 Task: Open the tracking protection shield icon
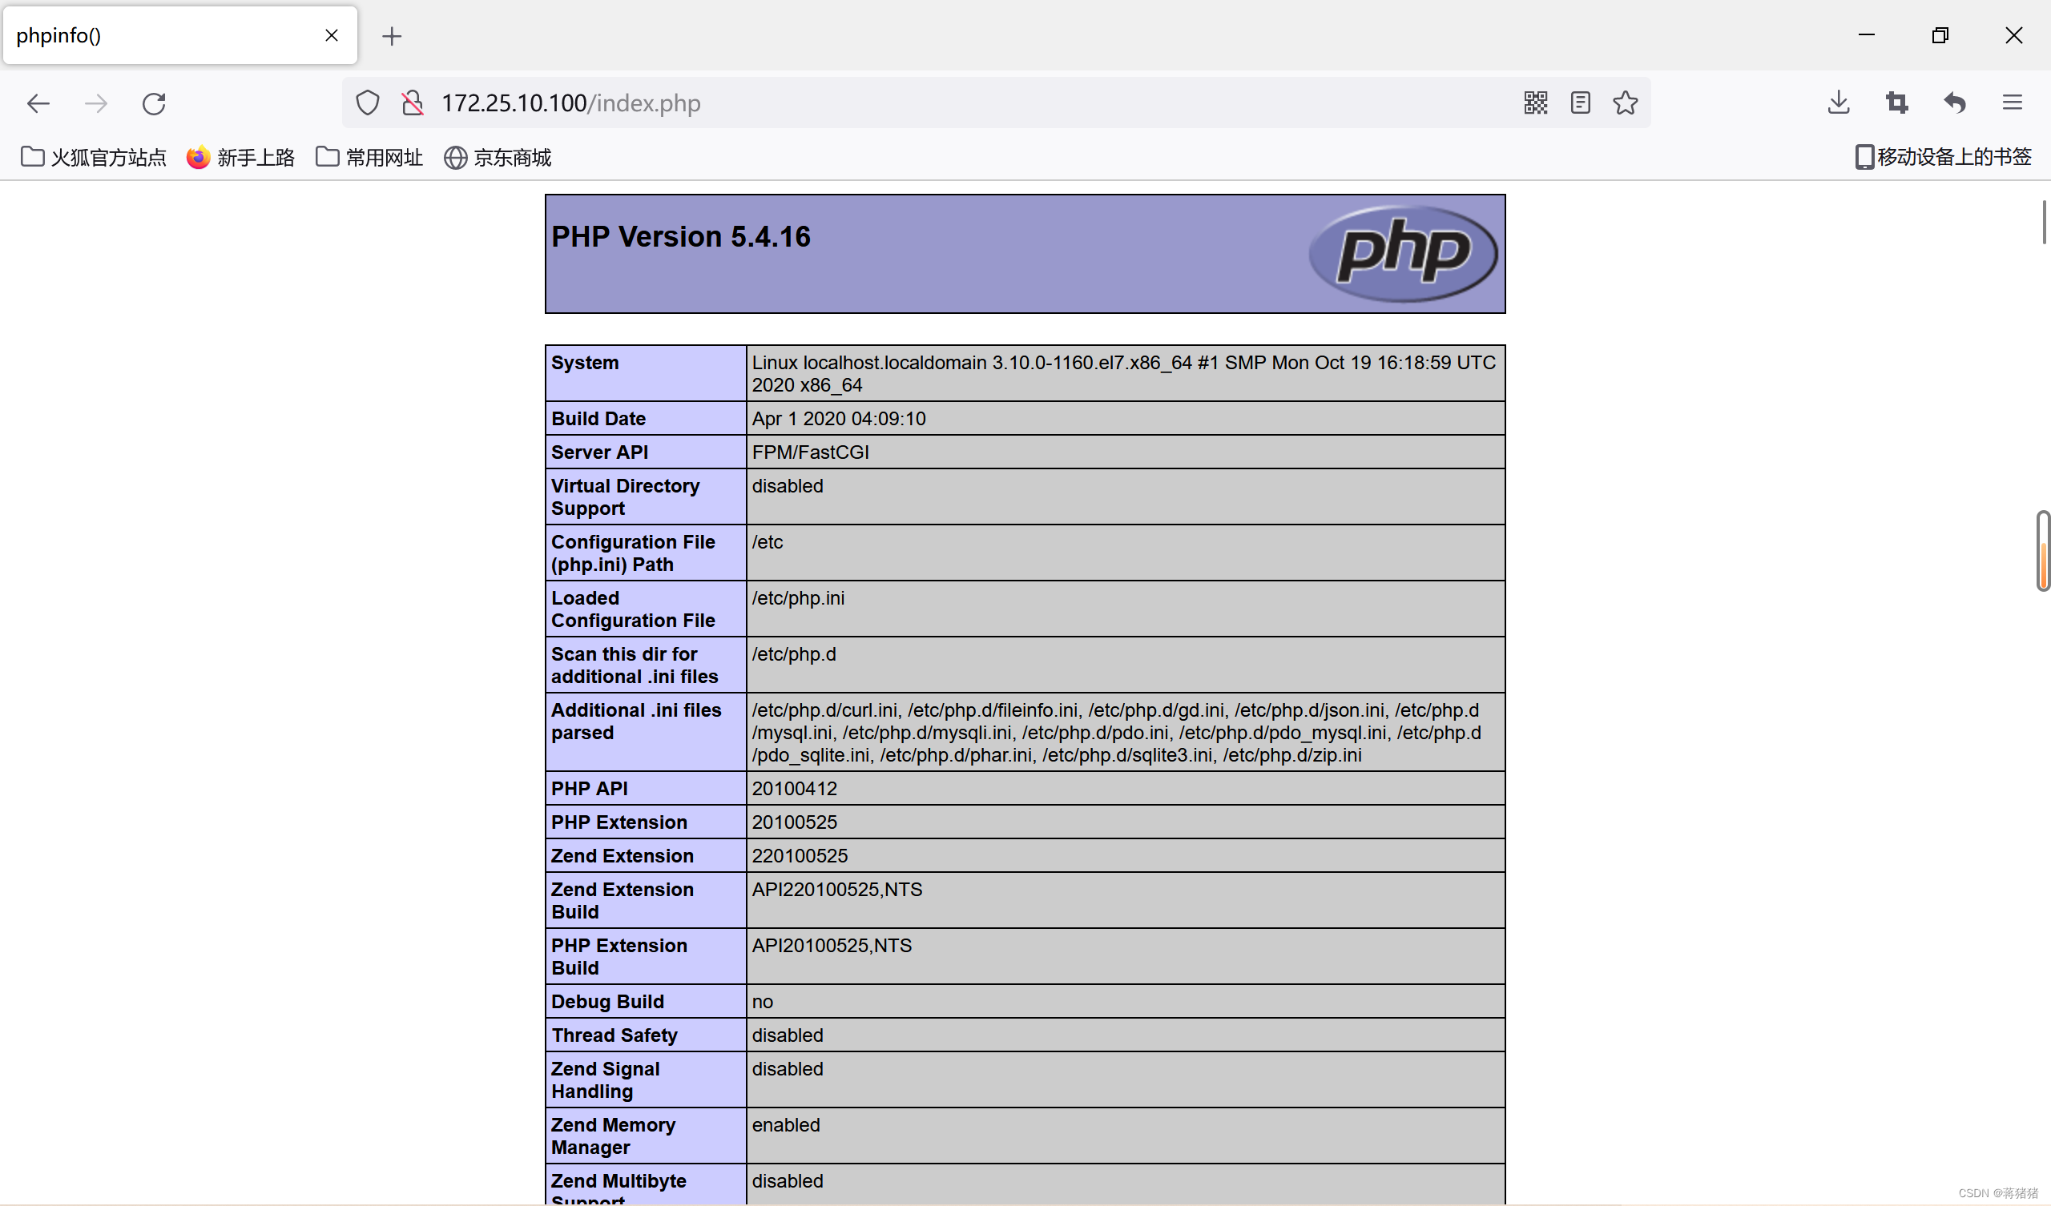tap(368, 103)
